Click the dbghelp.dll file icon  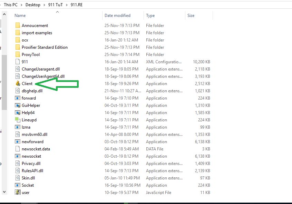click(18, 91)
